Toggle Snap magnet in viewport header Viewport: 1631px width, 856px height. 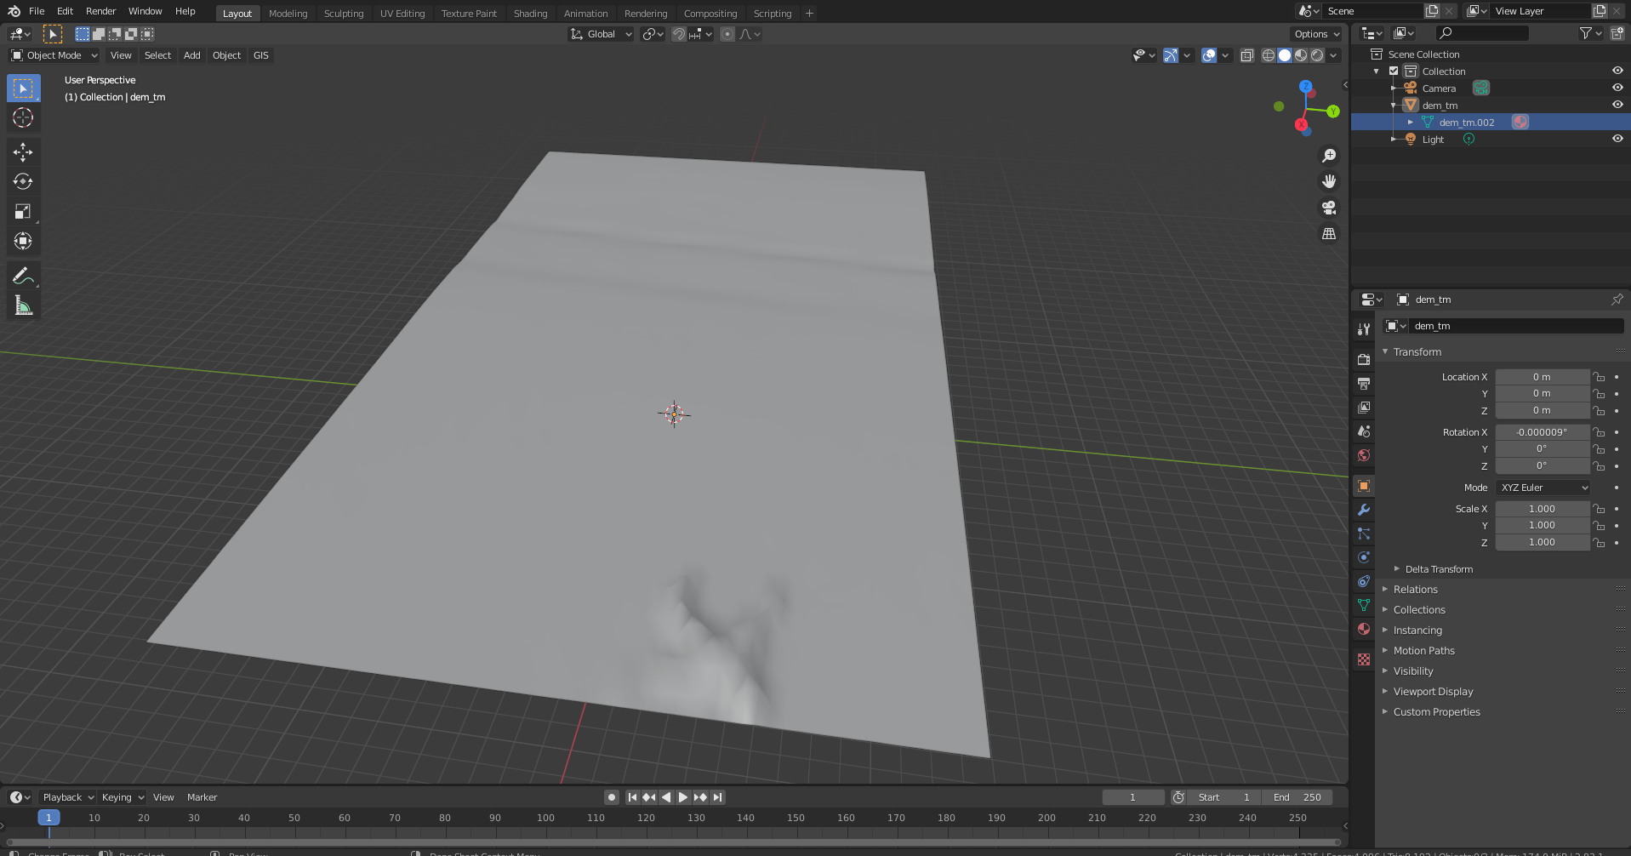point(678,34)
